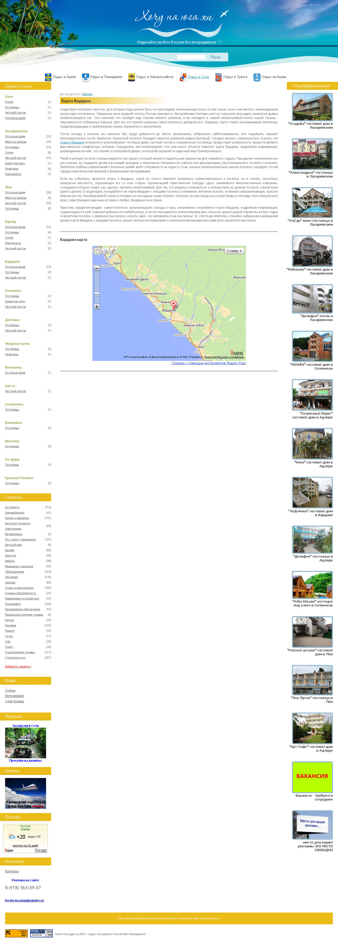
Task: Open Усадьба guest house thumbnail
Action: [312, 107]
